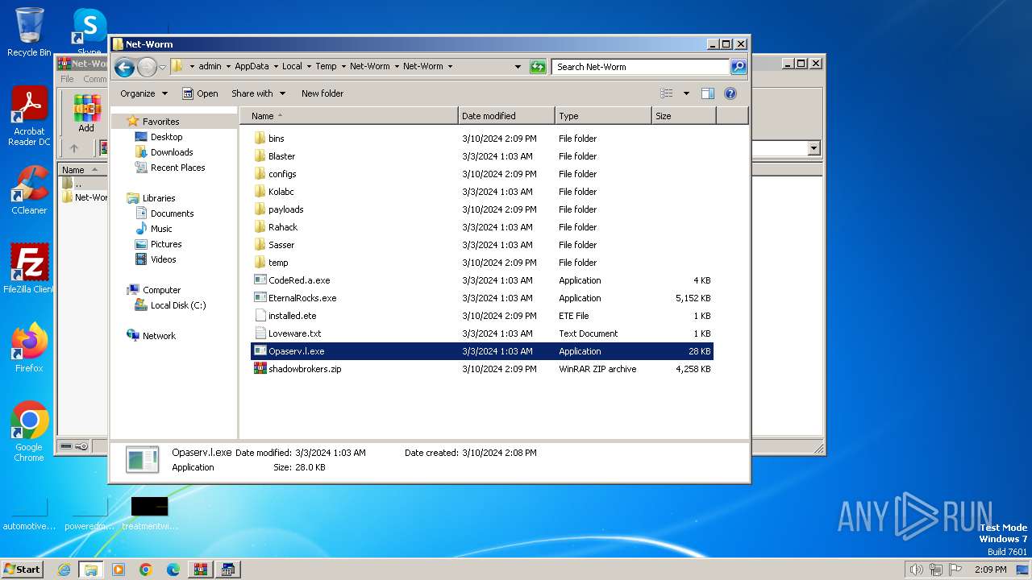Select Loveware.txt text document
This screenshot has width=1032, height=580.
pos(294,333)
